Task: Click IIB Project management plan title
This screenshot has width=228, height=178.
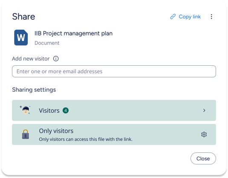Action: [73, 33]
